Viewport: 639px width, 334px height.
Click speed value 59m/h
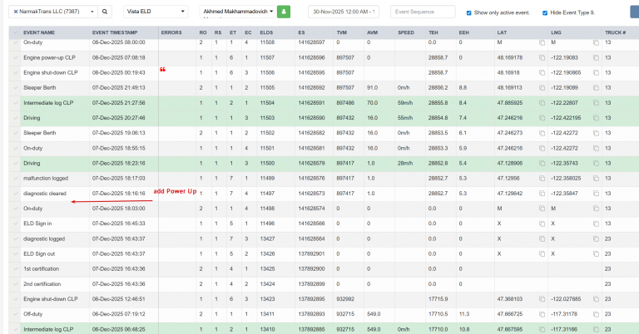coord(405,103)
